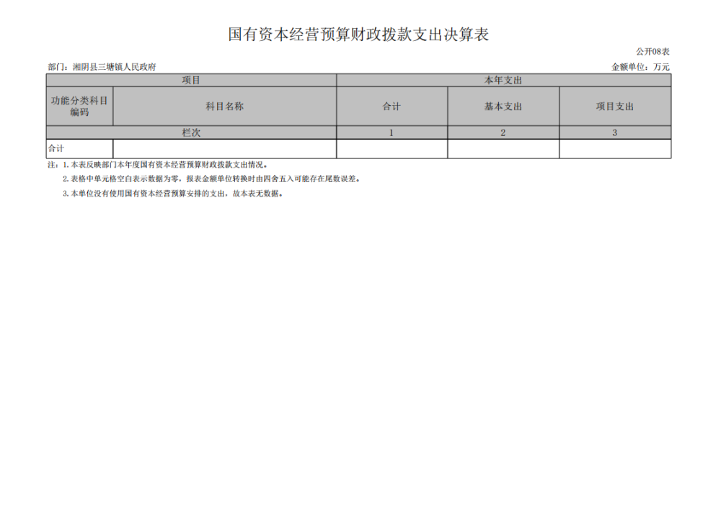Click column number 2 cell
721x509 pixels.
click(x=503, y=132)
